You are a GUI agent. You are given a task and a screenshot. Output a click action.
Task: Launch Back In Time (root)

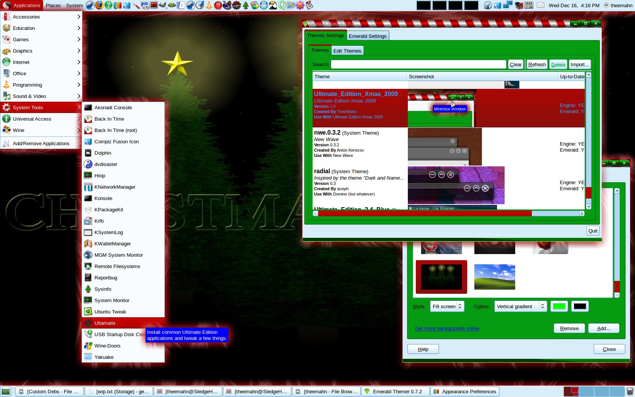[123, 130]
